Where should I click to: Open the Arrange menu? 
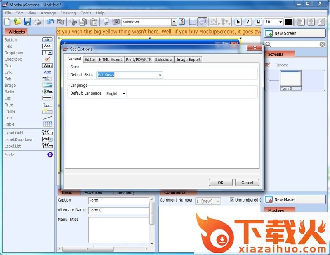click(x=48, y=13)
